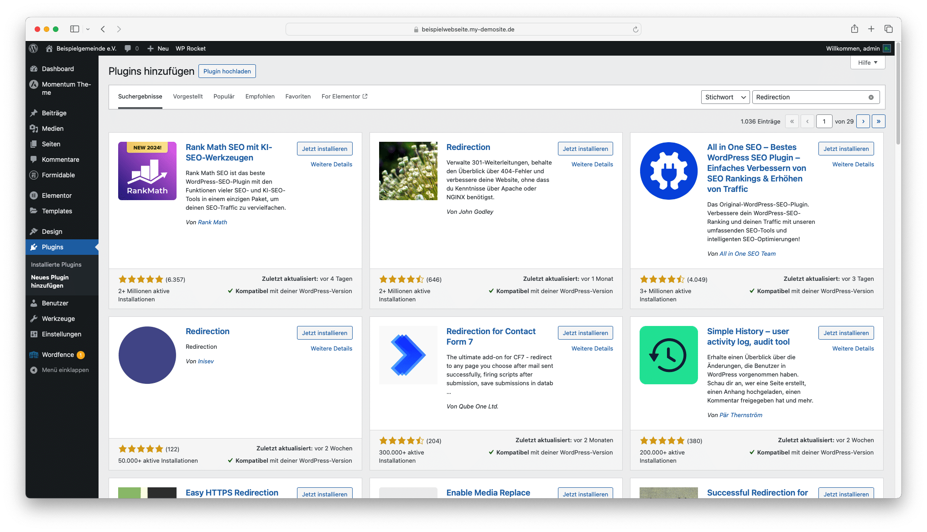927x532 pixels.
Task: Click the Safari address bar
Action: [x=463, y=29]
